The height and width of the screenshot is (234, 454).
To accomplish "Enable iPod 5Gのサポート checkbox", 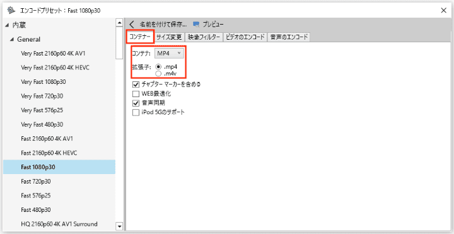I will (x=136, y=112).
